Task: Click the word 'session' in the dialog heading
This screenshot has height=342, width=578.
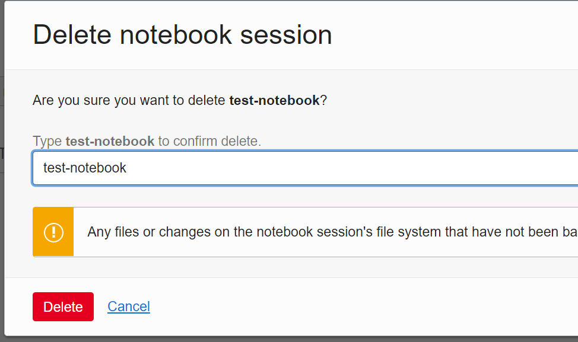Action: click(286, 35)
